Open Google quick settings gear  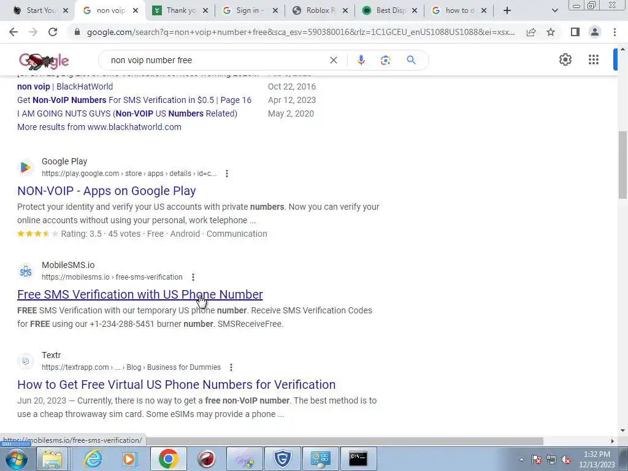[x=565, y=59]
